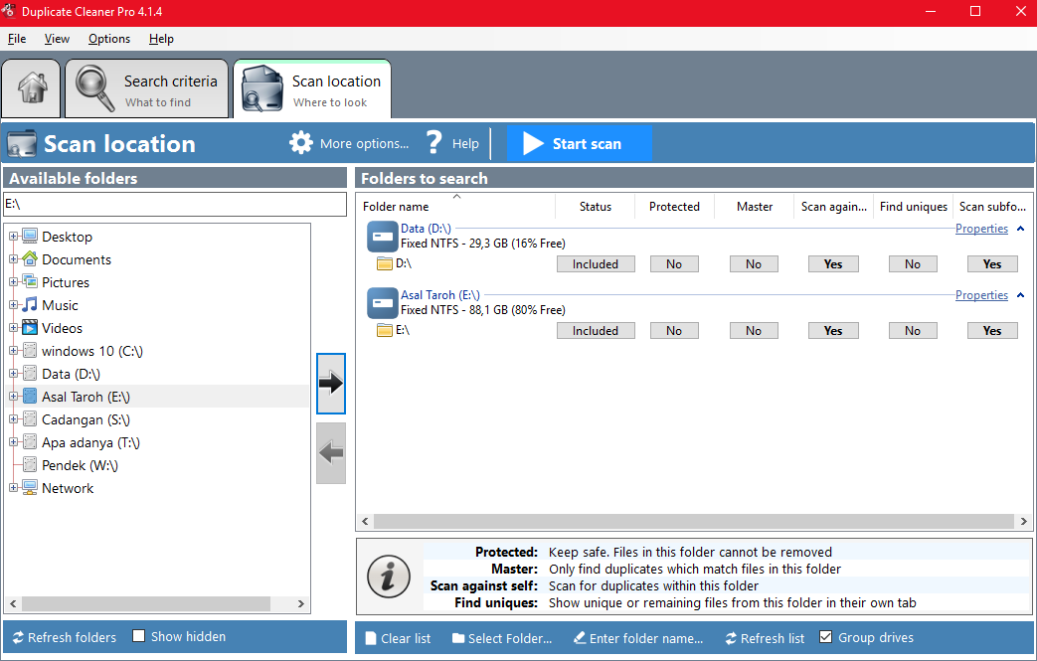The height and width of the screenshot is (661, 1037).
Task: Click the E:\ folder icon in search list
Action: pos(384,330)
